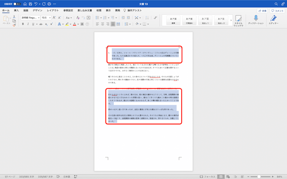Open the font color dropdown arrow
The height and width of the screenshot is (179, 287).
(x=78, y=24)
